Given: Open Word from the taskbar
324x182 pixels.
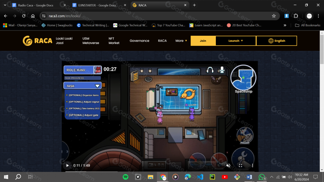Looking at the screenshot, I should click(249, 177).
